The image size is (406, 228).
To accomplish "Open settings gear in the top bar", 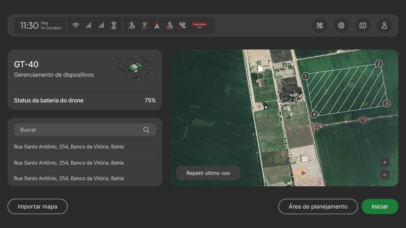I will coord(341,25).
